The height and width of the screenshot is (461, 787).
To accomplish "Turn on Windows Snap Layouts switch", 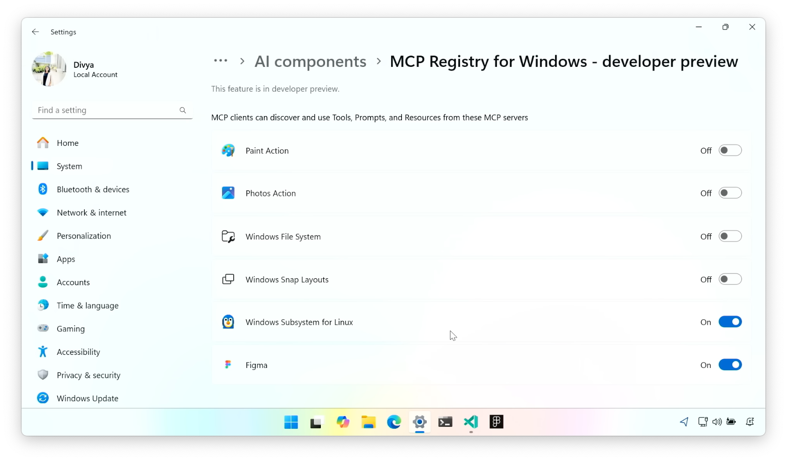I will [730, 280].
